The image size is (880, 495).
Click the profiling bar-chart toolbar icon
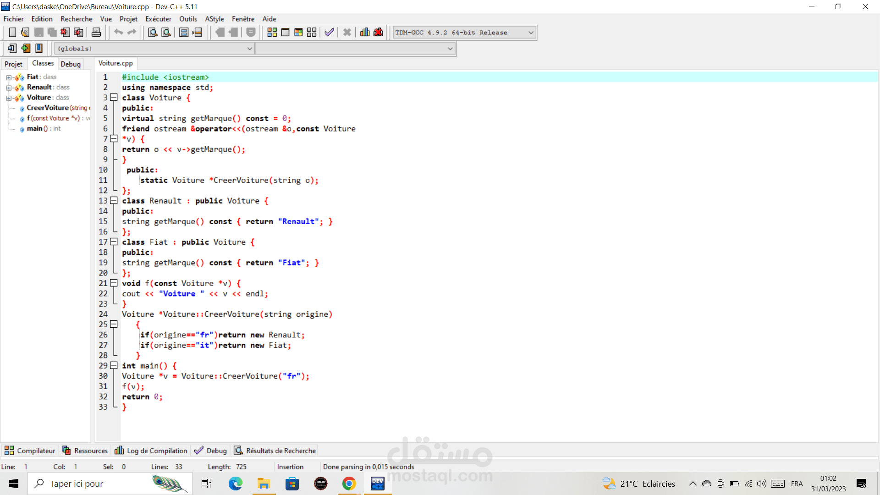click(364, 32)
